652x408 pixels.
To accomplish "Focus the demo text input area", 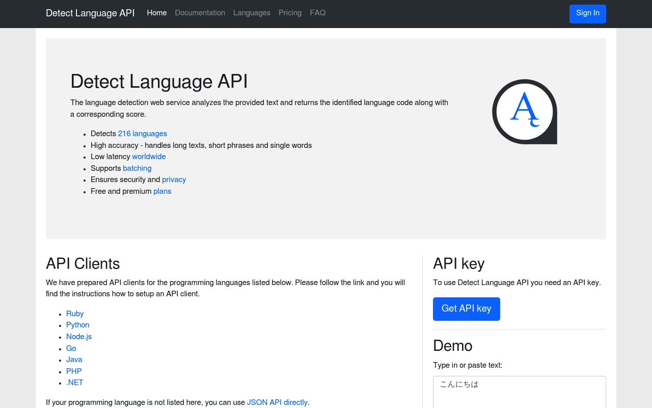I will 520,392.
